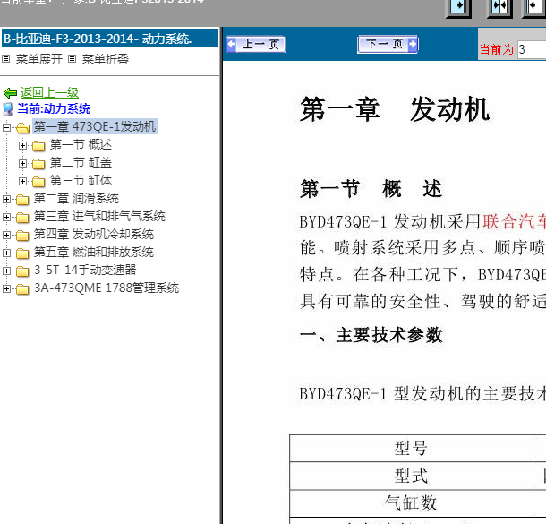Viewport: 546px width, 524px height.
Task: Click the B-比亚迪-F3-2013-2014- 动力系统 header
Action: coord(109,39)
